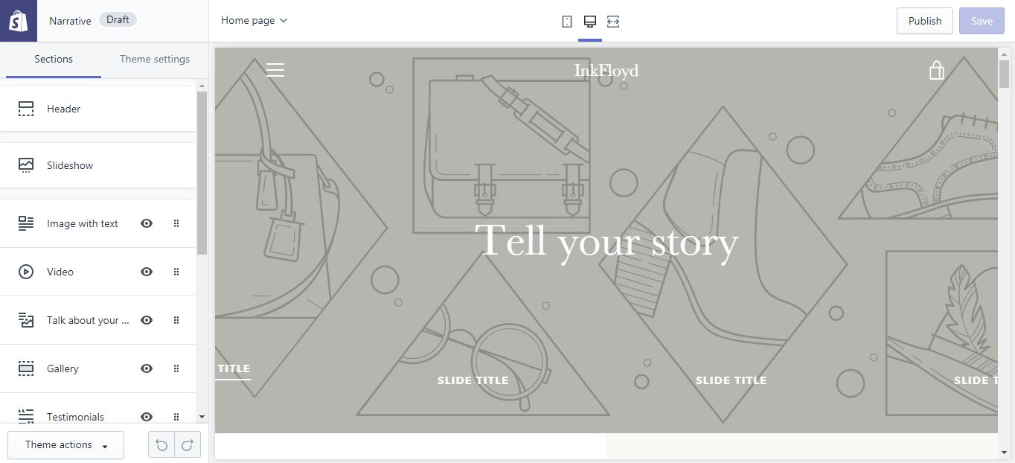Click the Testimonials section icon
Viewport: 1015px width, 463px height.
(26, 416)
